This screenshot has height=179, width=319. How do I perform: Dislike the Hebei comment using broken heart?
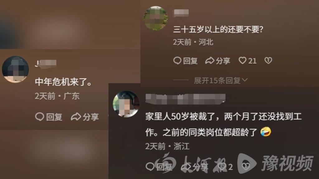[x=268, y=61]
